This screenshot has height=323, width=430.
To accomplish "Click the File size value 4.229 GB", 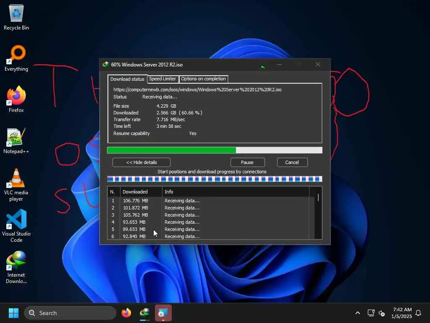I will (x=166, y=106).
